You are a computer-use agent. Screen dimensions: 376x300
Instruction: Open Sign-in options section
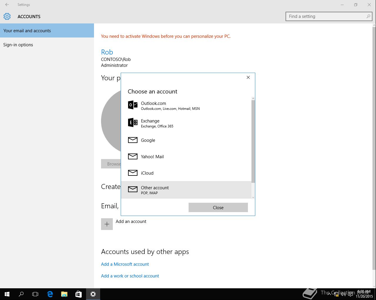pos(47,45)
